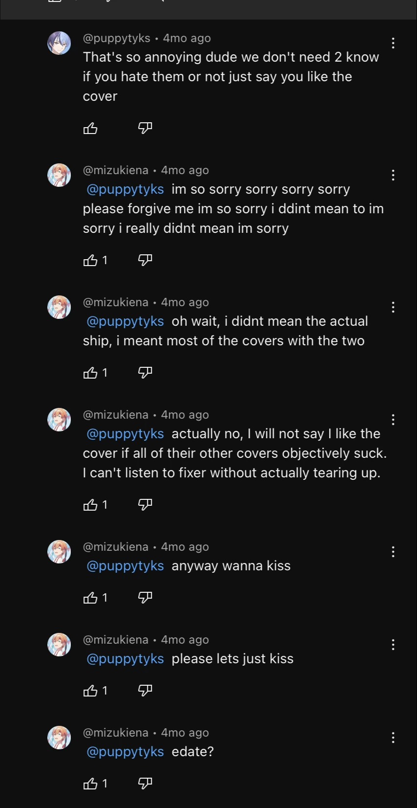Toggle the like on the 'please forgive me' reply
417x808 pixels.
91,261
